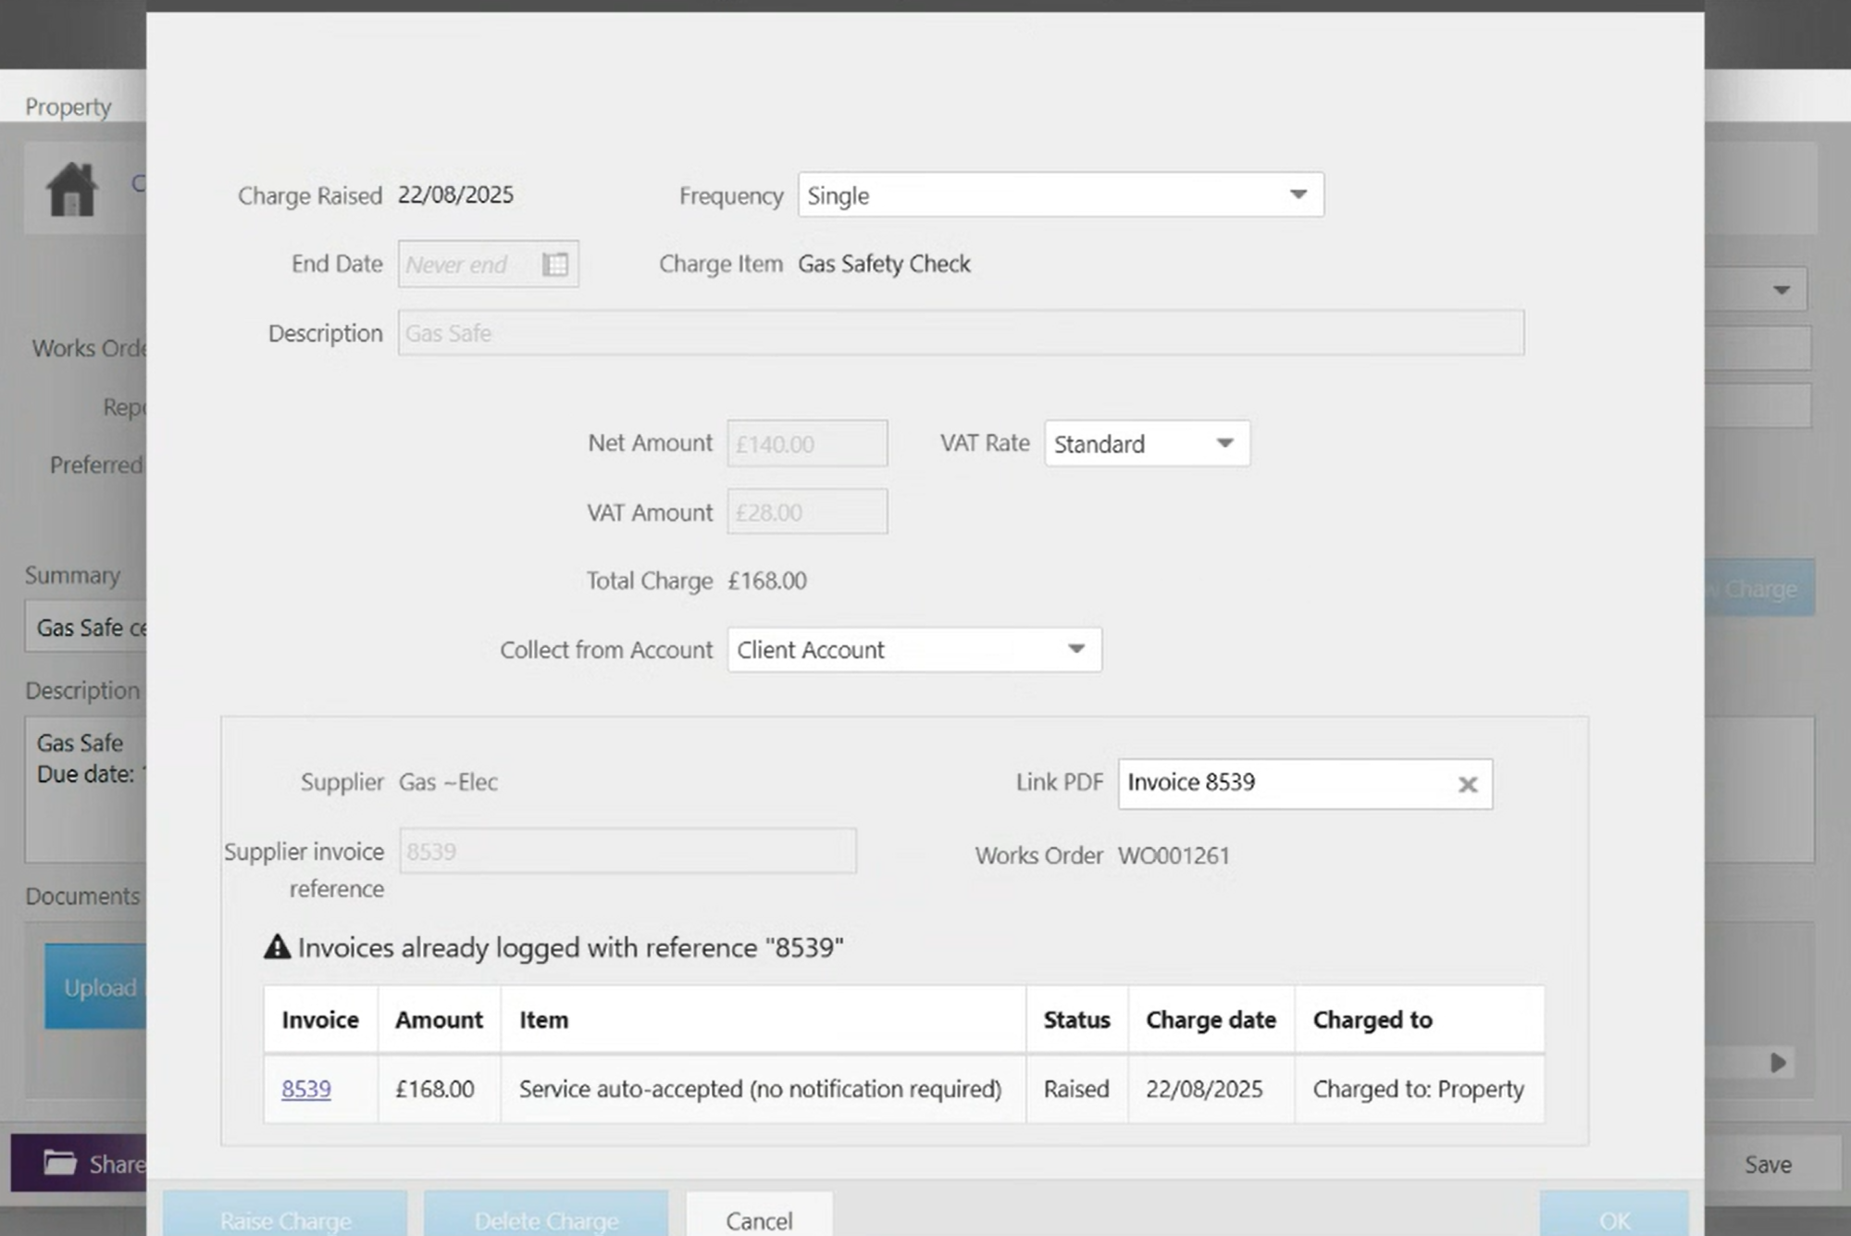
Task: Click the Net Amount field
Action: click(807, 443)
